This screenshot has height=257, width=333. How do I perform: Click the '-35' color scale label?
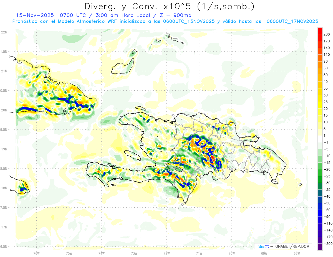pyautogui.click(x=327, y=190)
